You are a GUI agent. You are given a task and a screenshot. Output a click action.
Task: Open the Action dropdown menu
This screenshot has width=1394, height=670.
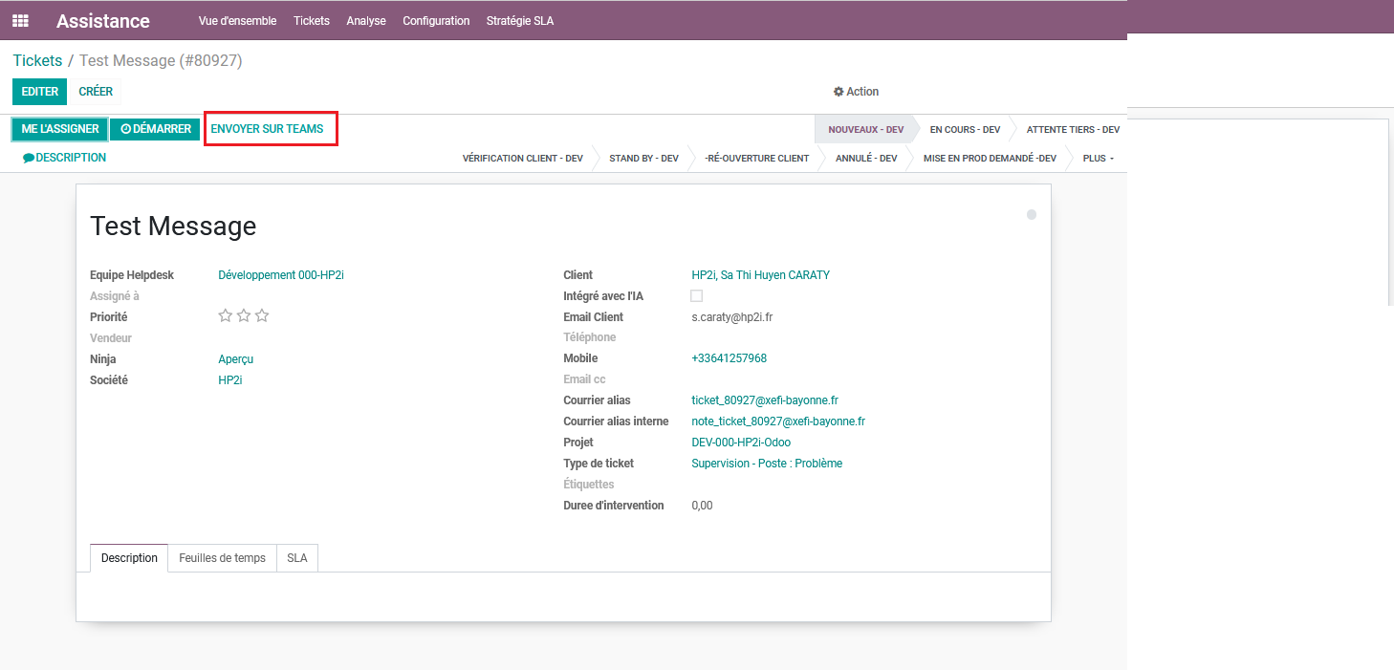click(x=857, y=92)
